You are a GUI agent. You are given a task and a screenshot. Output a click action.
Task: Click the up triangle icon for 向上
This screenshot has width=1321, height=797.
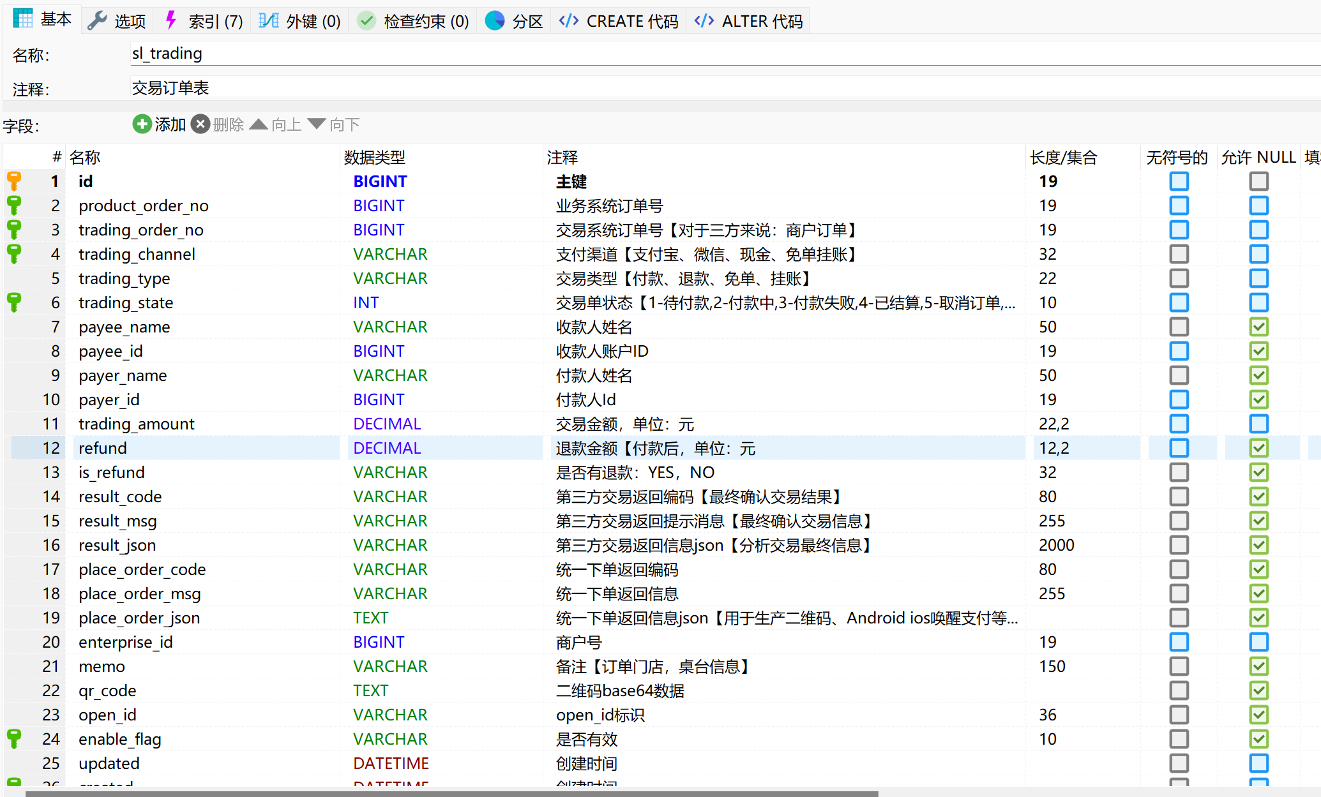pos(259,124)
